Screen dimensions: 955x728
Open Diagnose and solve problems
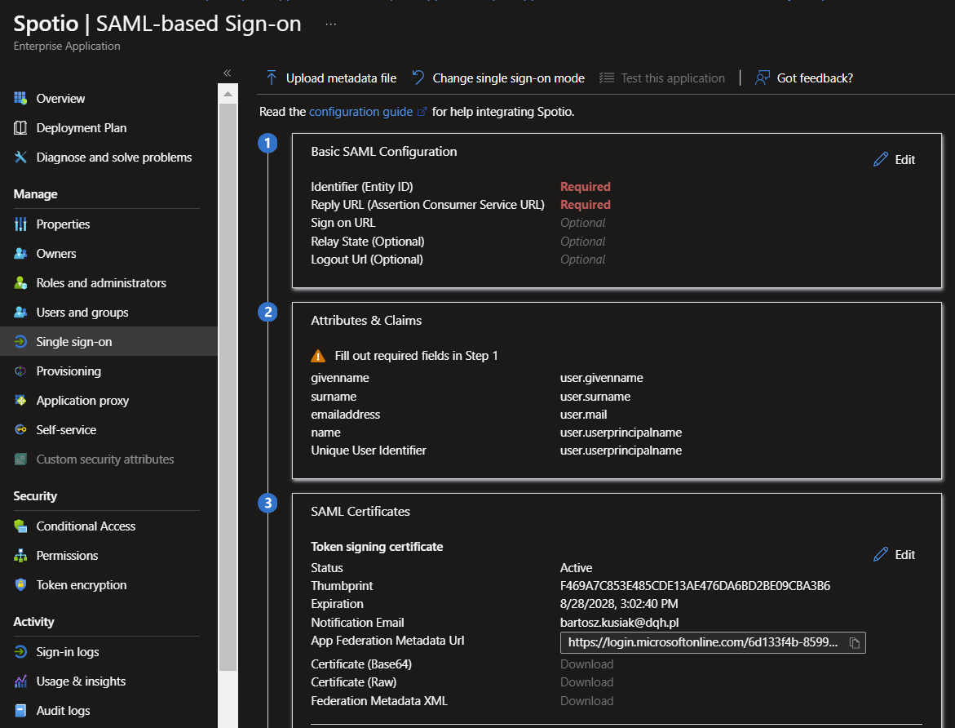tap(114, 157)
